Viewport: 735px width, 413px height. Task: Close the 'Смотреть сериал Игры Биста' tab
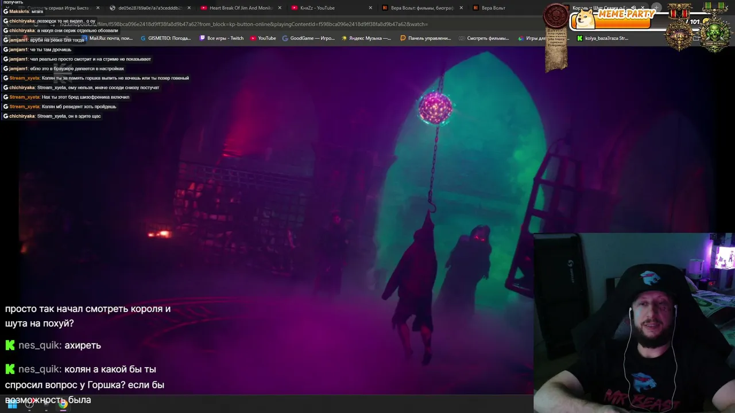tap(98, 8)
